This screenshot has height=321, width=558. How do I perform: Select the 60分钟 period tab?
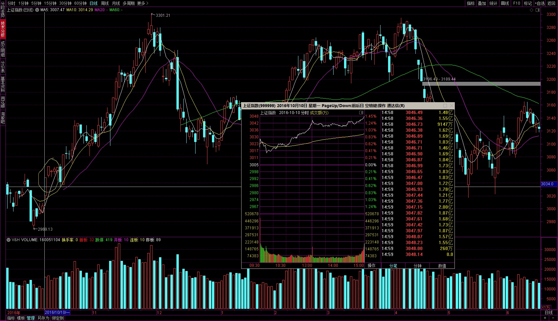click(81, 3)
